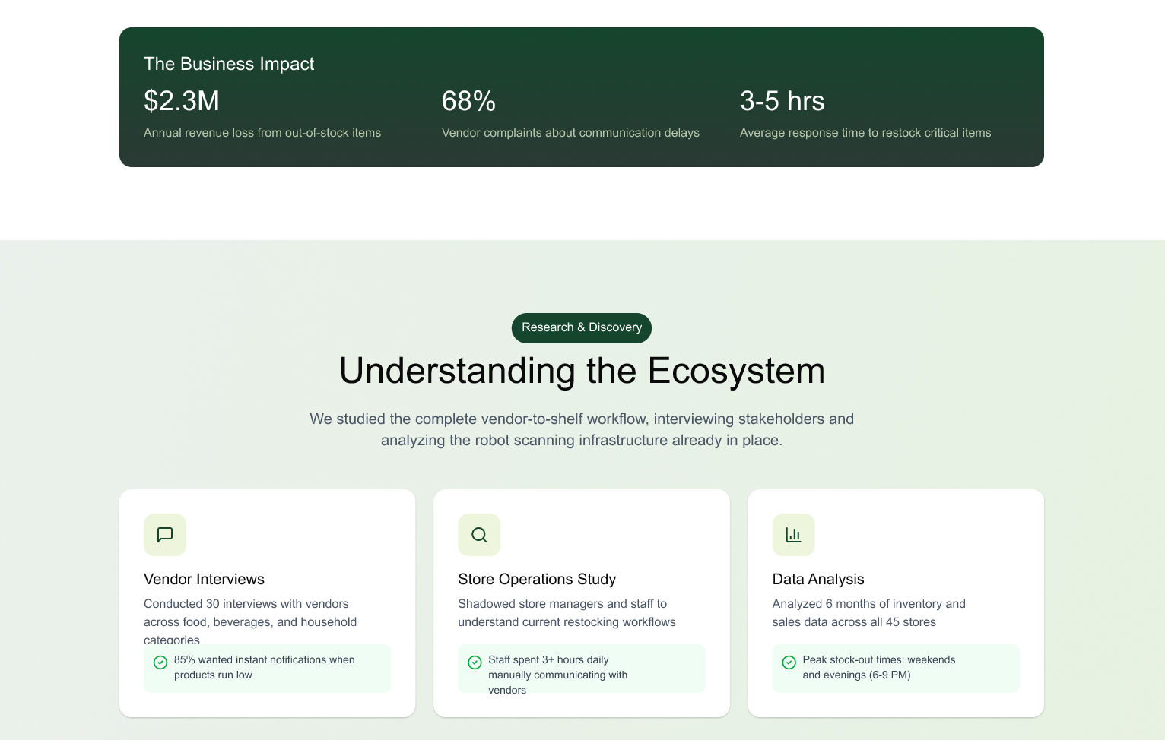Viewport: 1165px width, 740px height.
Task: Click the Data Analysis card title
Action: pos(818,579)
